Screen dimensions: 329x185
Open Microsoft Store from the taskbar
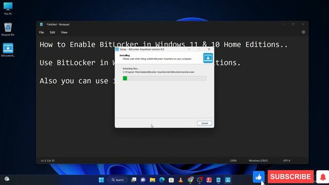point(171,180)
